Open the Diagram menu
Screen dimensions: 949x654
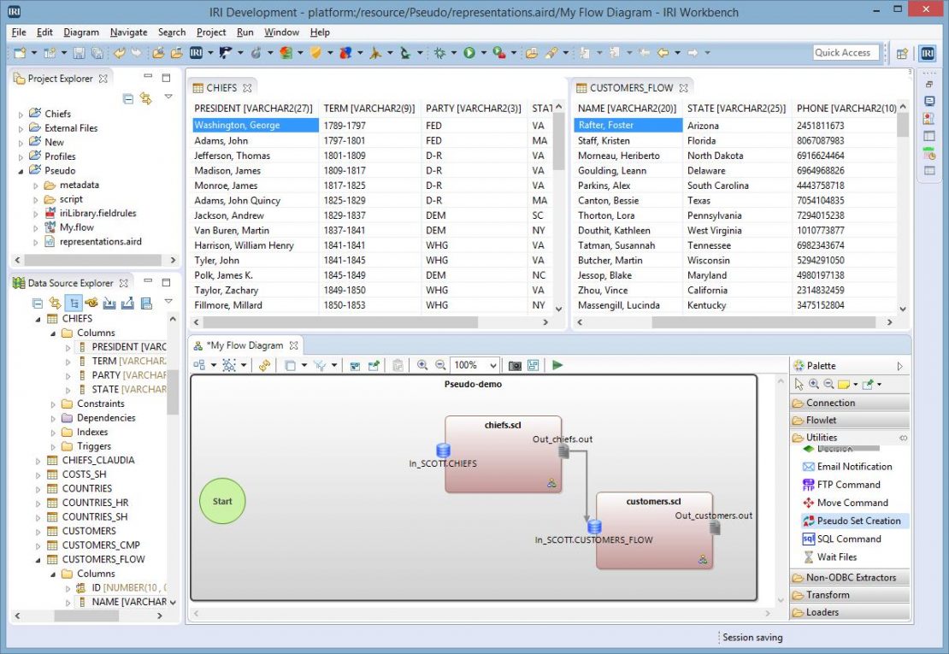[81, 32]
